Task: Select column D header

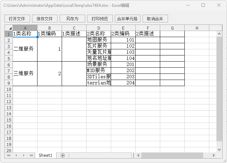Action: pyautogui.click(x=99, y=28)
